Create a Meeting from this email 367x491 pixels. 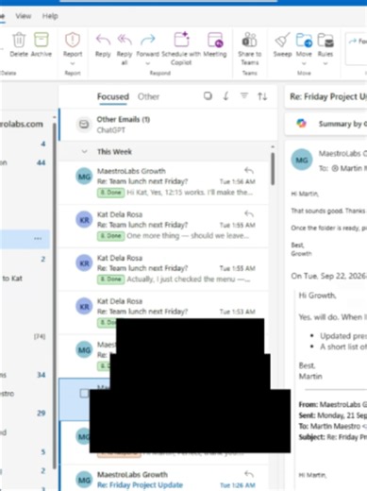coord(215,40)
